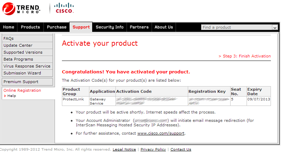The width and height of the screenshot is (281, 153).
Task: Open Update Center in the sidebar
Action: 27,45
